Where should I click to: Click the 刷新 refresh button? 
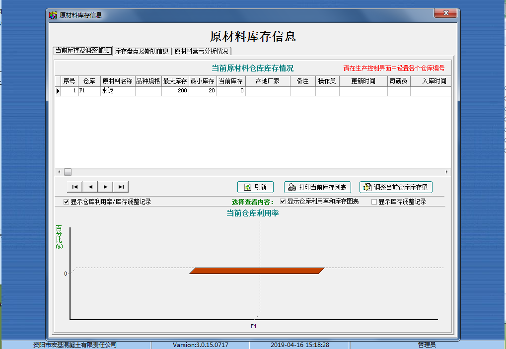(255, 187)
